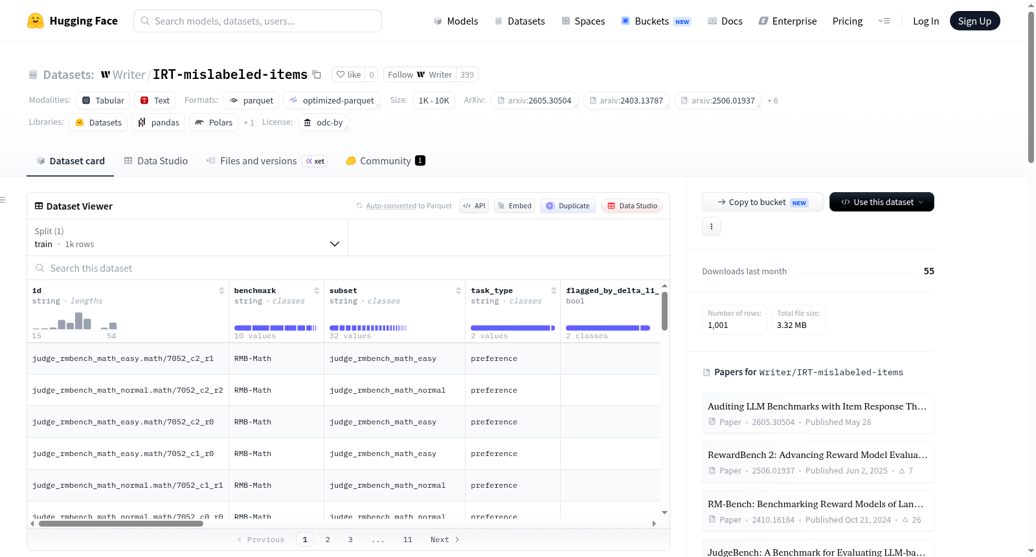Focus the main search models field

click(x=258, y=21)
